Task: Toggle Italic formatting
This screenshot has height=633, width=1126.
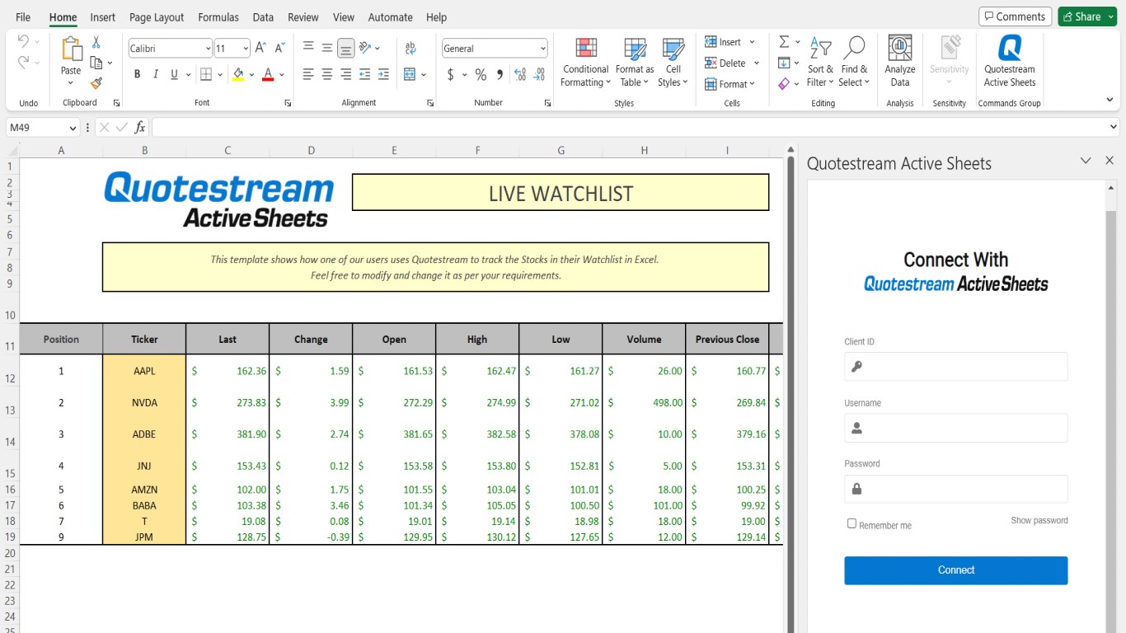Action: pos(156,74)
